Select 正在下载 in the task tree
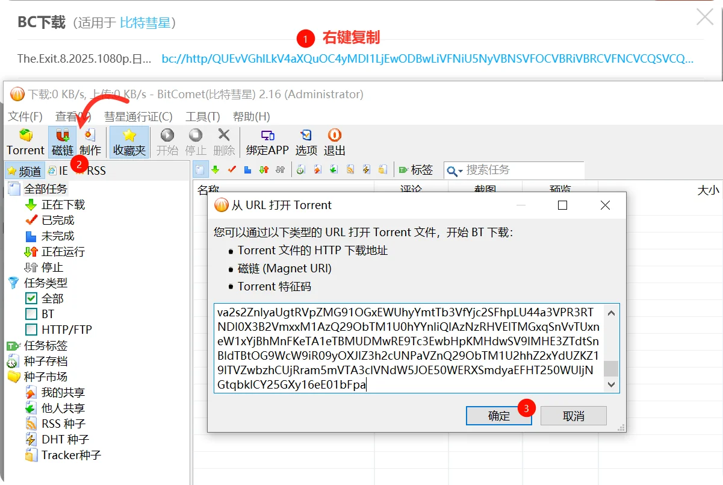 click(63, 205)
